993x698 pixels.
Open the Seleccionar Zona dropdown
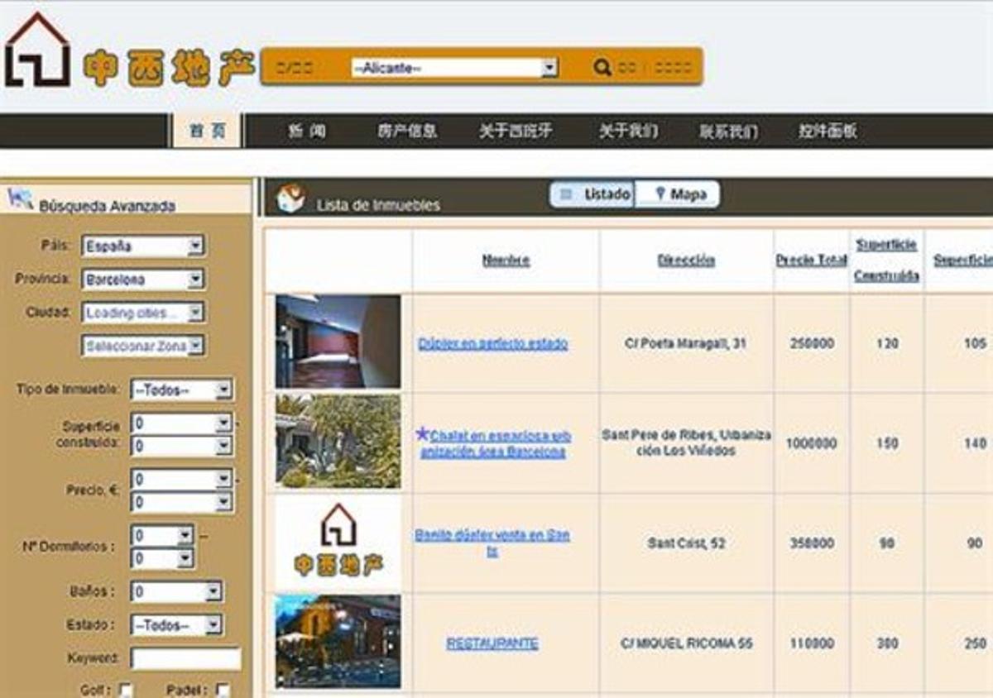(x=142, y=346)
